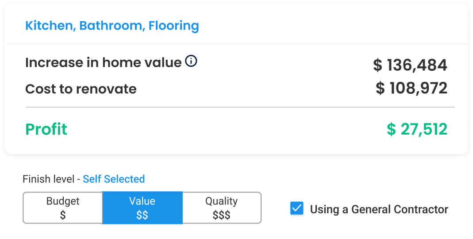473x239 pixels.
Task: Click the $ 108,972 renovation cost amount
Action: (411, 88)
